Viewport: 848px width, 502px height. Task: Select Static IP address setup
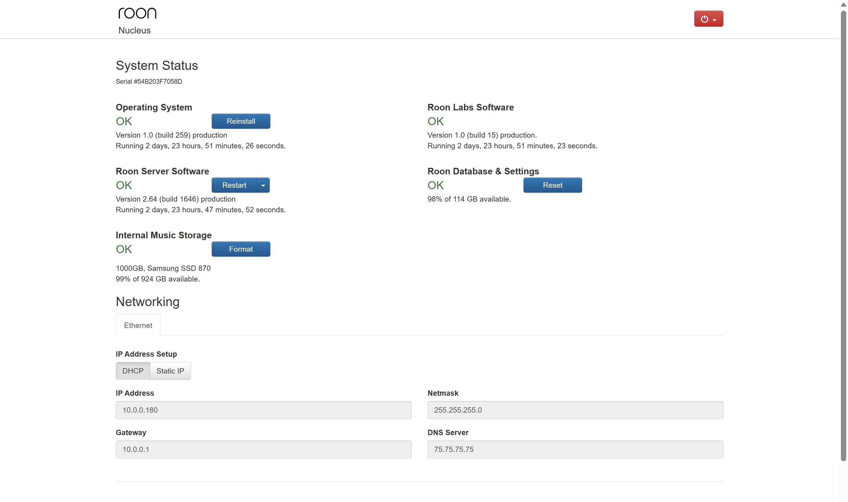click(x=170, y=371)
